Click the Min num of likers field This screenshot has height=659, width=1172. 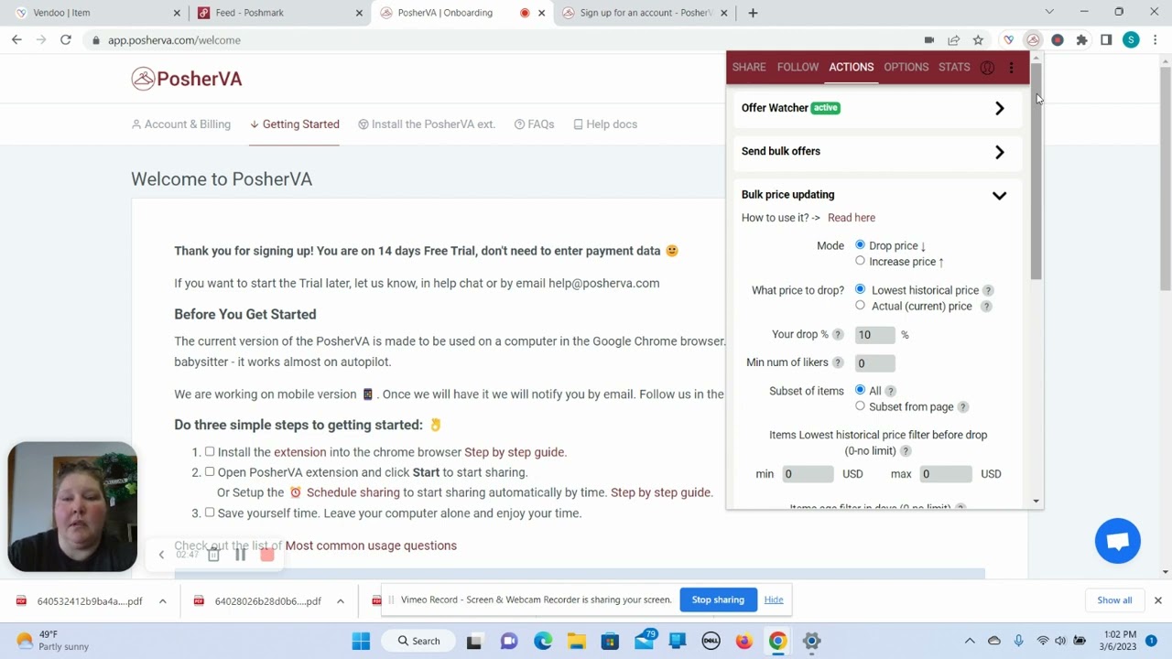point(874,363)
